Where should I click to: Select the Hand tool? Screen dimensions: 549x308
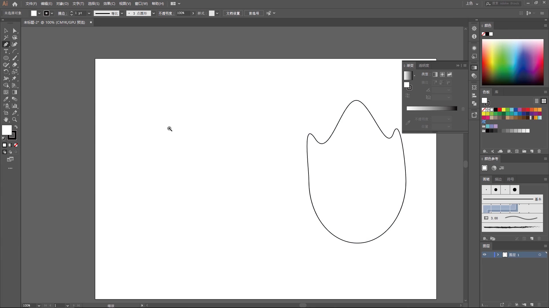click(x=6, y=120)
